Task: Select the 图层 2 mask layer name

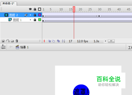Action: (x=13, y=15)
